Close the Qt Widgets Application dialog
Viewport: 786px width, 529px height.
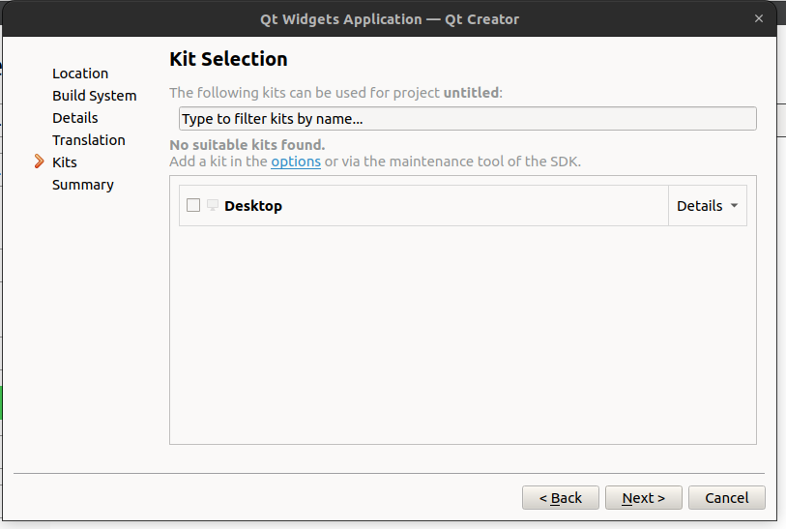(x=759, y=18)
